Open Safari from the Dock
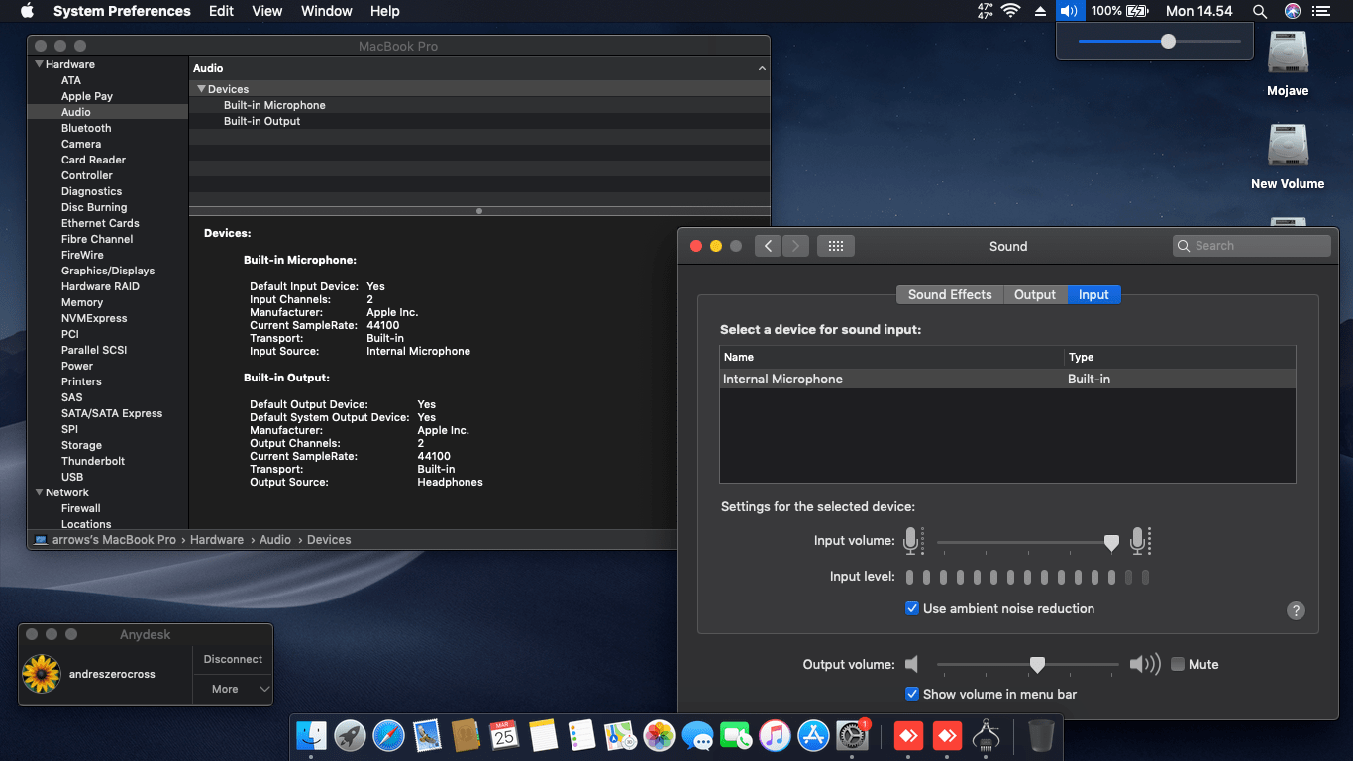This screenshot has height=761, width=1353. tap(388, 735)
